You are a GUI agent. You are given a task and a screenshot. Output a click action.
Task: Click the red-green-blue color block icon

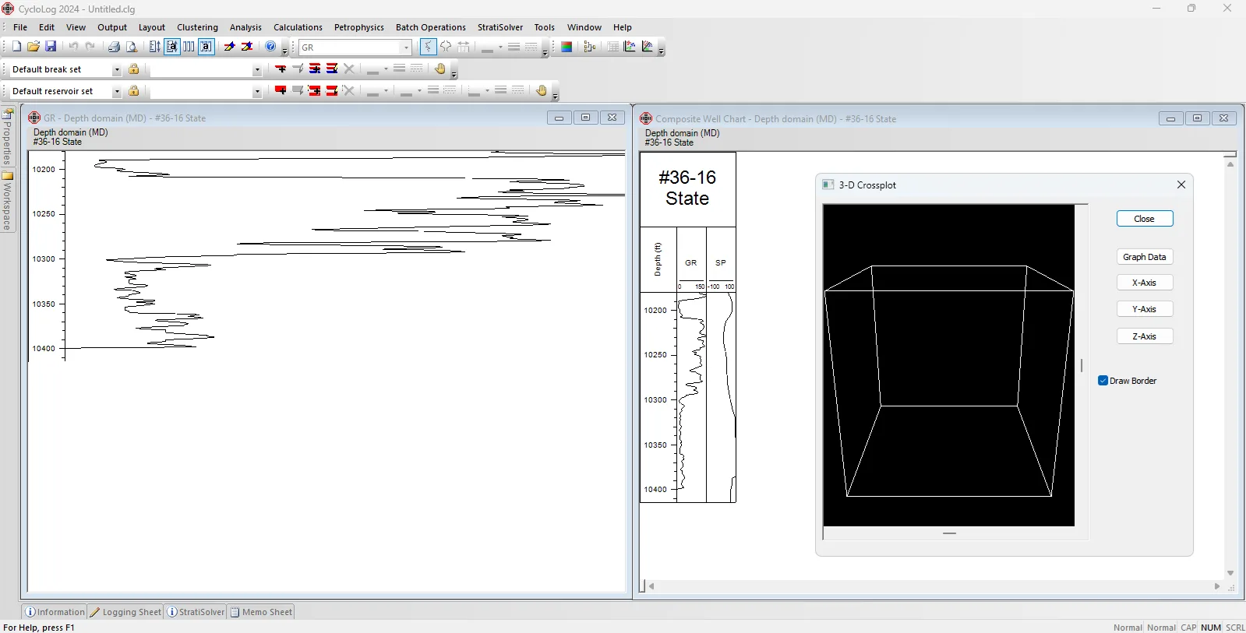[x=567, y=47]
